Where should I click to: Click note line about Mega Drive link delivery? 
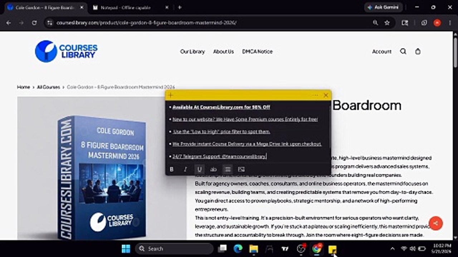247,144
